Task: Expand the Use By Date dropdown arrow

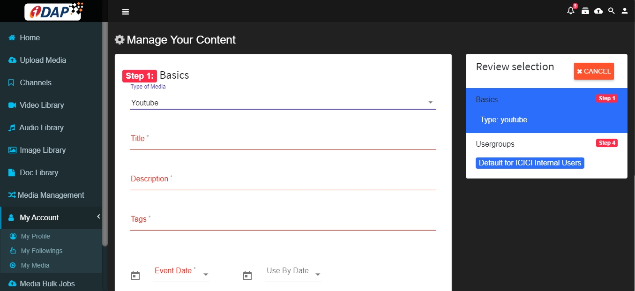Action: pyautogui.click(x=317, y=275)
